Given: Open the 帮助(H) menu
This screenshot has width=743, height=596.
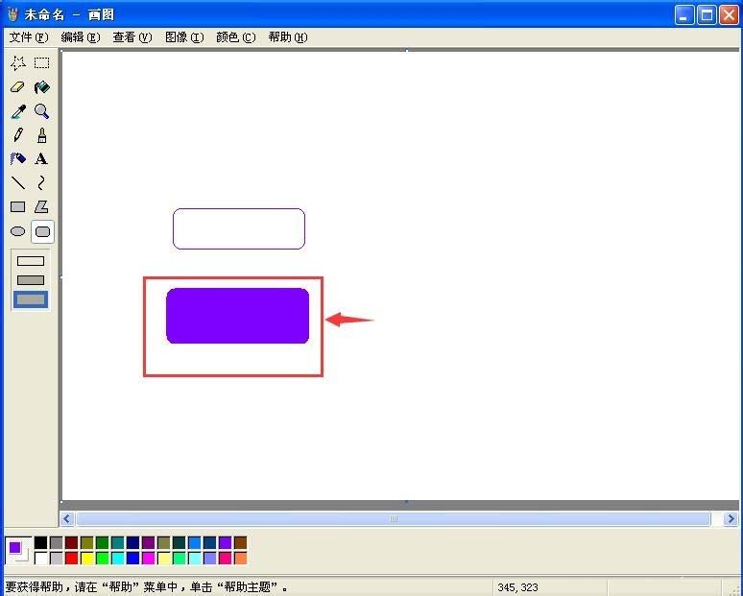Looking at the screenshot, I should coord(288,37).
